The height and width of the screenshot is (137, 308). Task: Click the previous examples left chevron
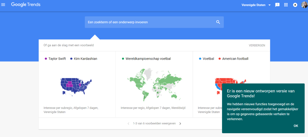pyautogui.click(x=128, y=124)
